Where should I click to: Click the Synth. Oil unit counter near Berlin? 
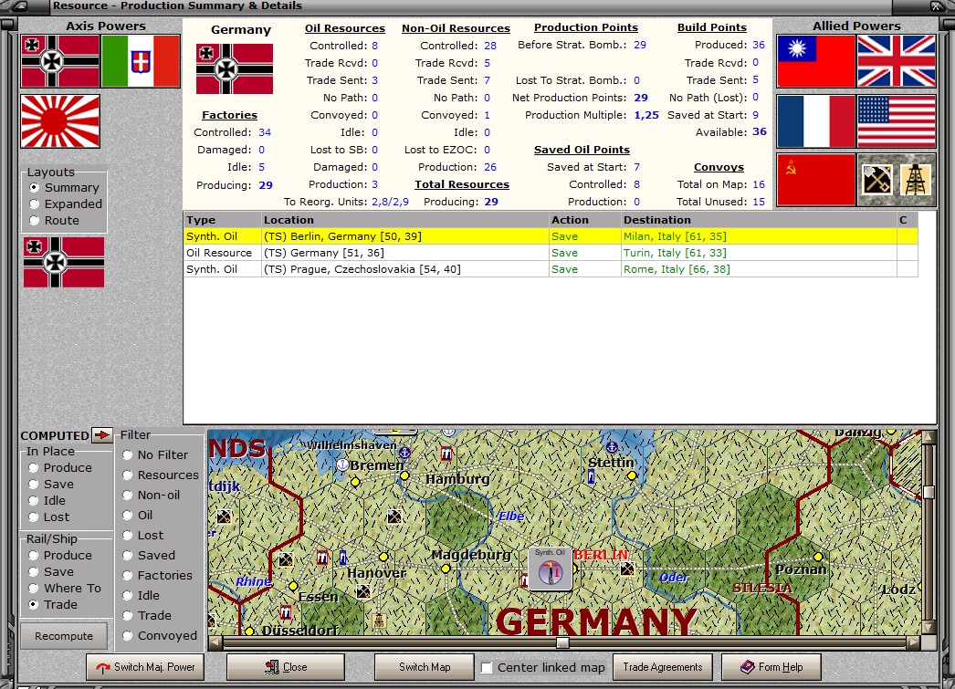click(x=550, y=569)
